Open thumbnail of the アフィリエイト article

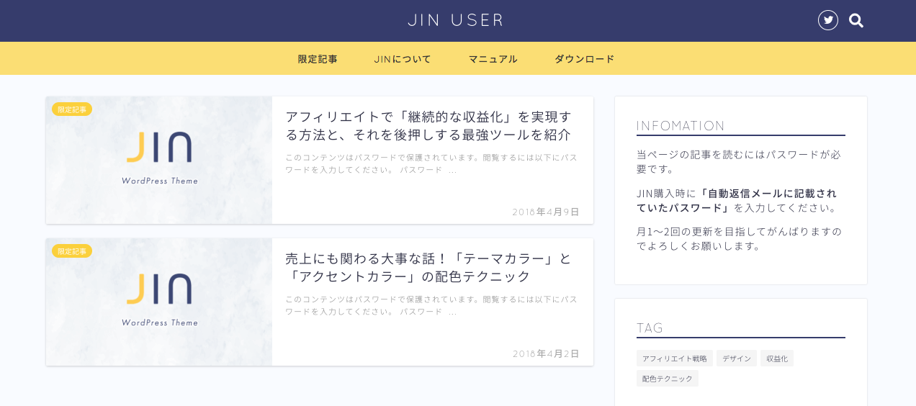point(159,161)
